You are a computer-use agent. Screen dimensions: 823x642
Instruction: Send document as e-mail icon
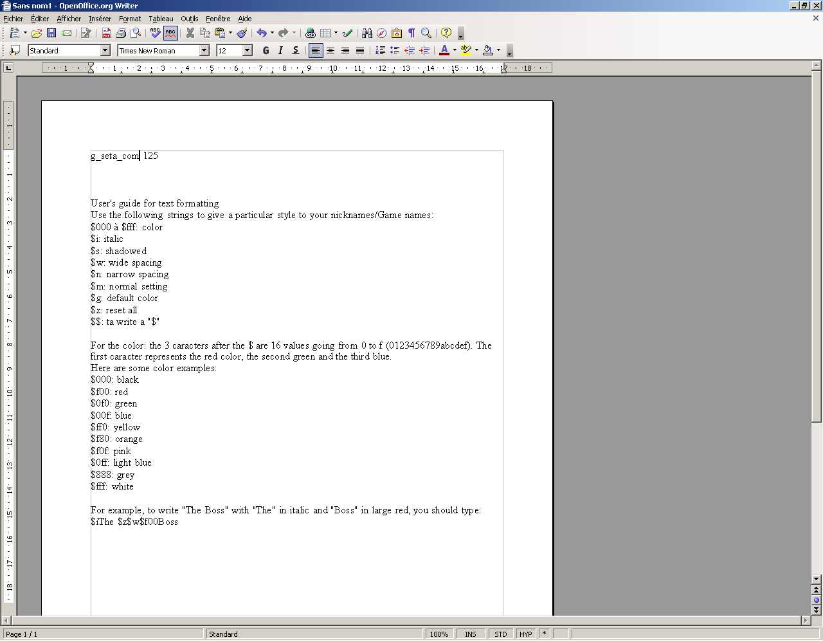(x=66, y=33)
